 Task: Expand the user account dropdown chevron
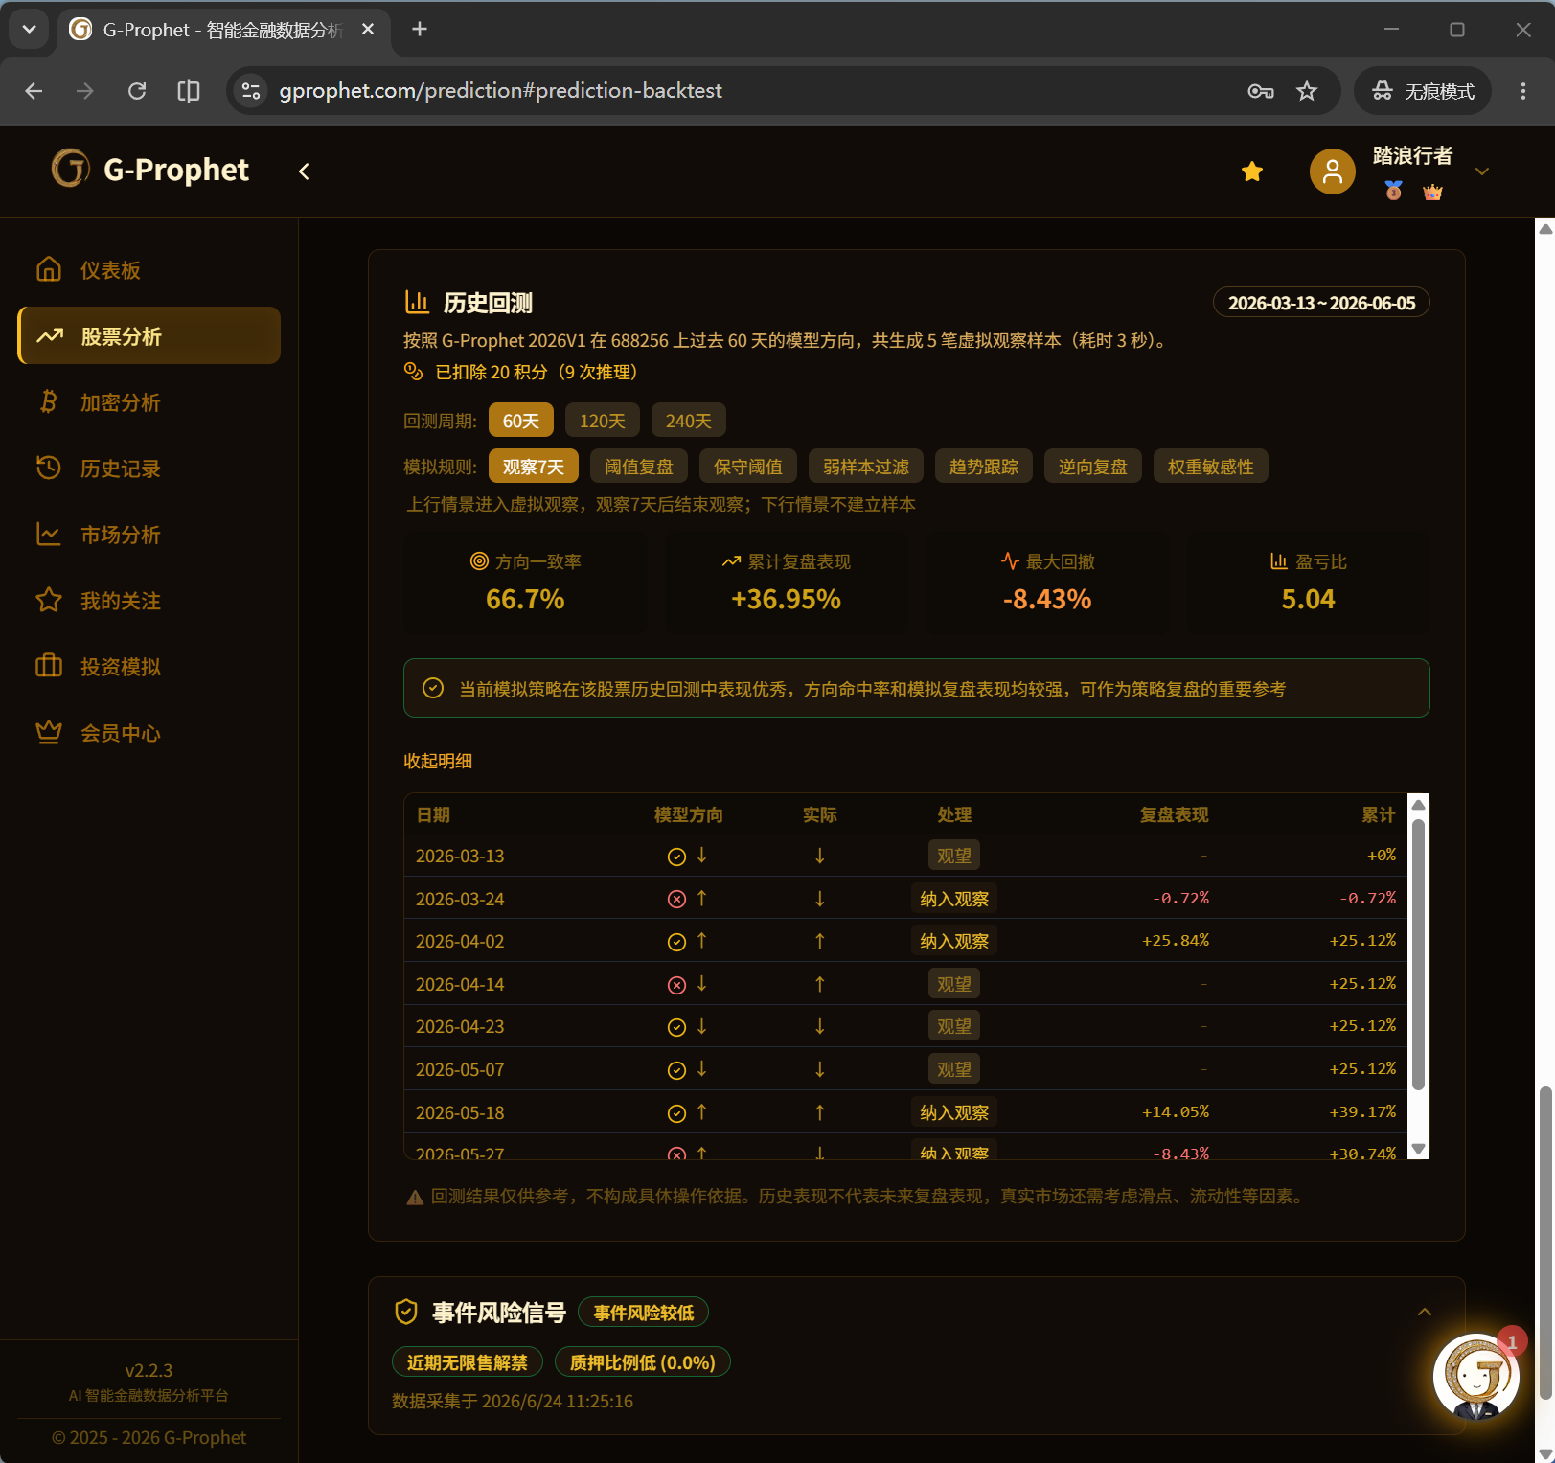point(1482,171)
